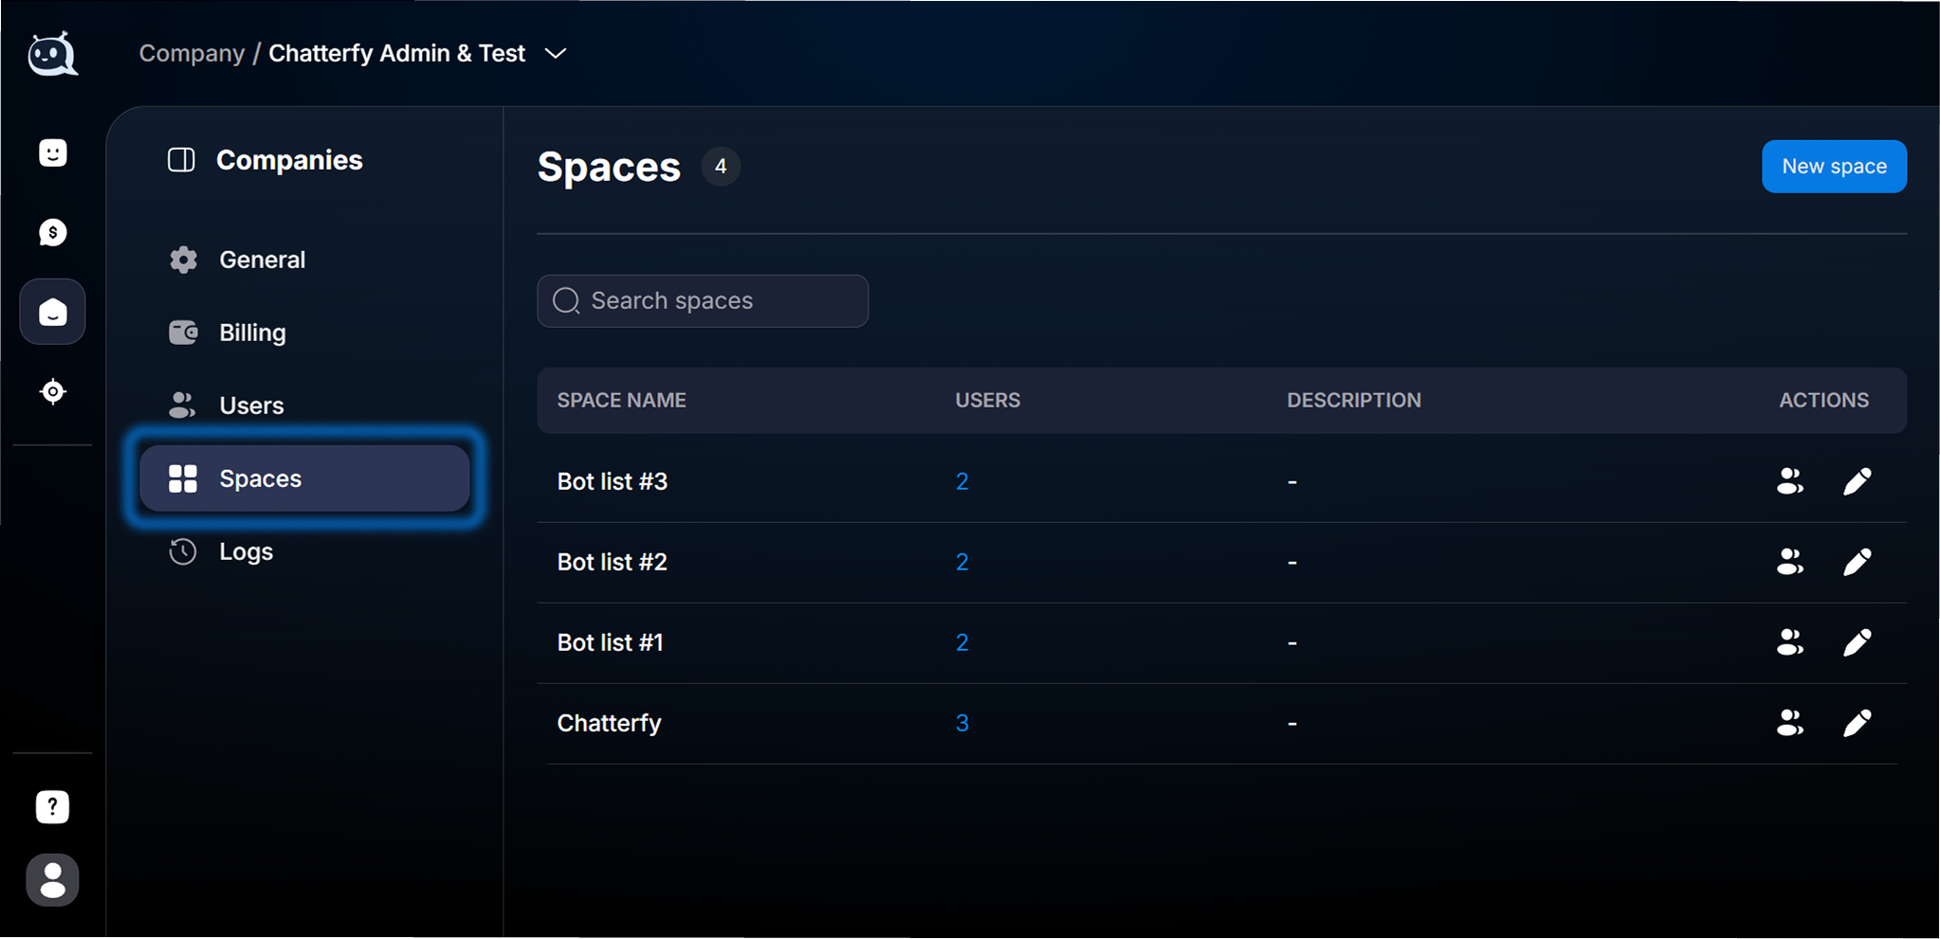Image resolution: width=1940 pixels, height=939 pixels.
Task: Edit Bot list #1 with pencil icon
Action: pos(1858,642)
